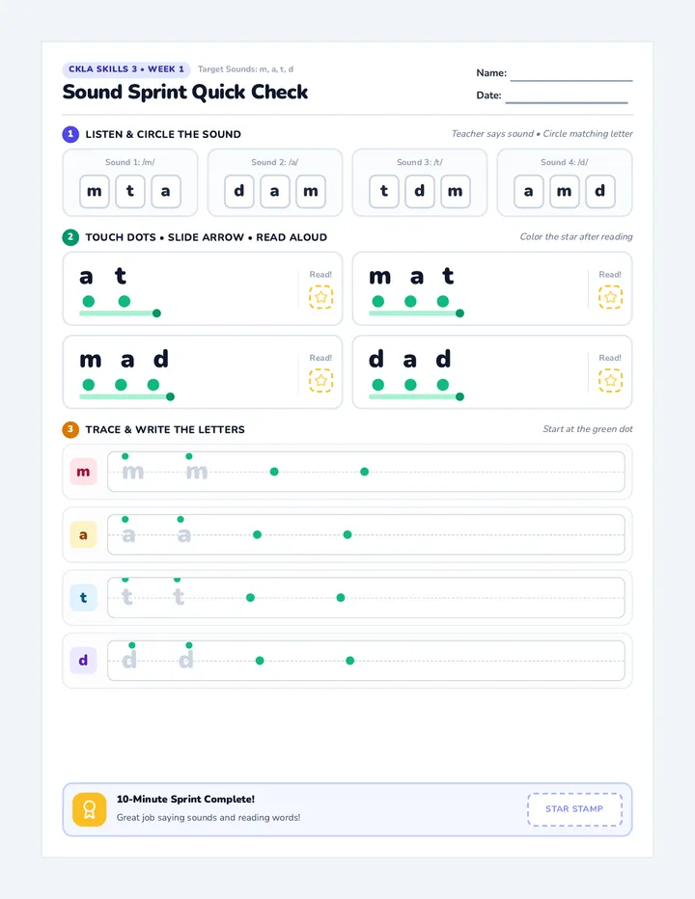Screen dimensions: 695x899
Task: Click the slide arrow bar under 'm a d'
Action: (x=126, y=396)
